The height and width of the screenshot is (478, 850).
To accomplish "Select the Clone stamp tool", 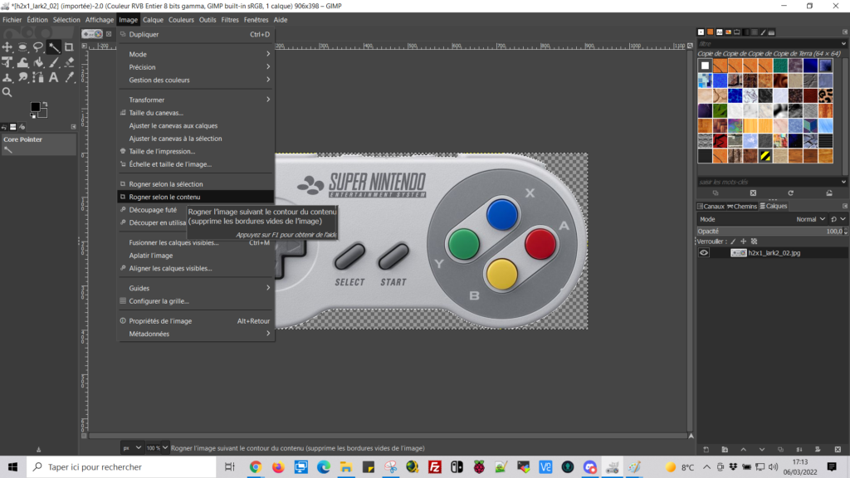I will pyautogui.click(x=7, y=77).
